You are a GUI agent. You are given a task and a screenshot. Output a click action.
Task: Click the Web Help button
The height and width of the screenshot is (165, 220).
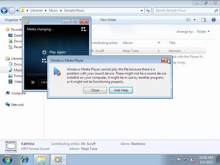point(121,90)
